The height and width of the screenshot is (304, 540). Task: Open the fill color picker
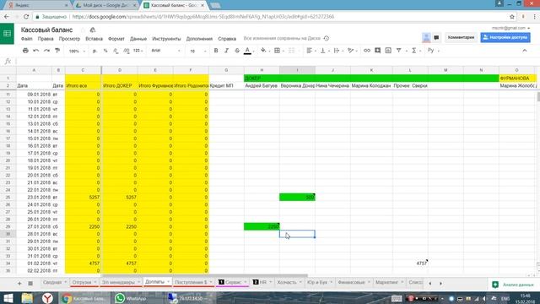pyautogui.click(x=263, y=51)
